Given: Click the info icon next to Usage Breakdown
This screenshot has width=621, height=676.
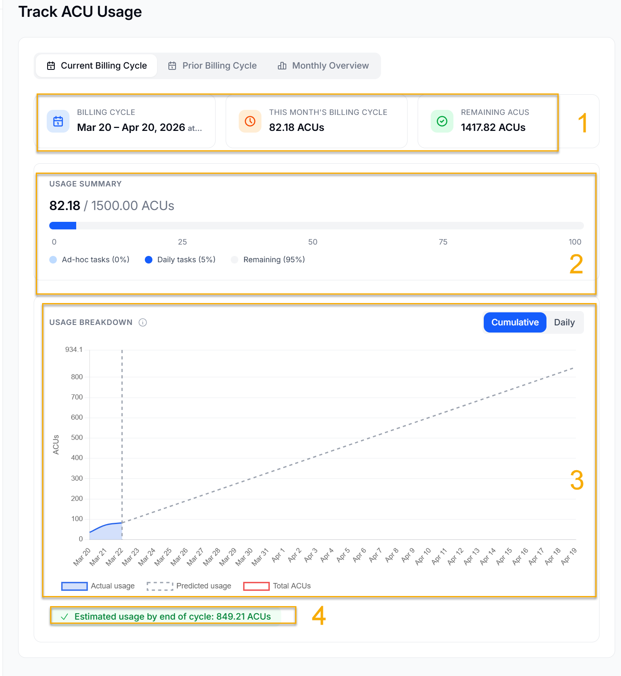Looking at the screenshot, I should (x=143, y=322).
